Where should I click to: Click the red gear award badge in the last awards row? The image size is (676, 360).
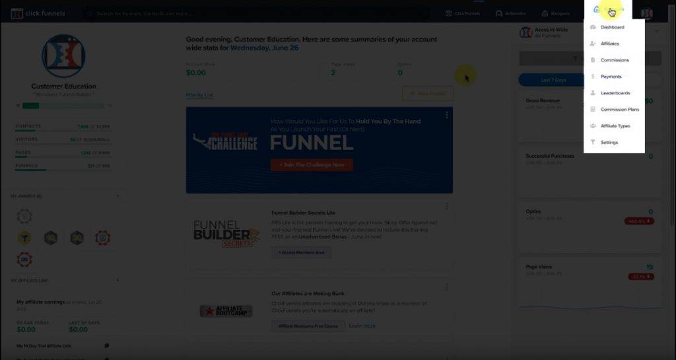[24, 260]
